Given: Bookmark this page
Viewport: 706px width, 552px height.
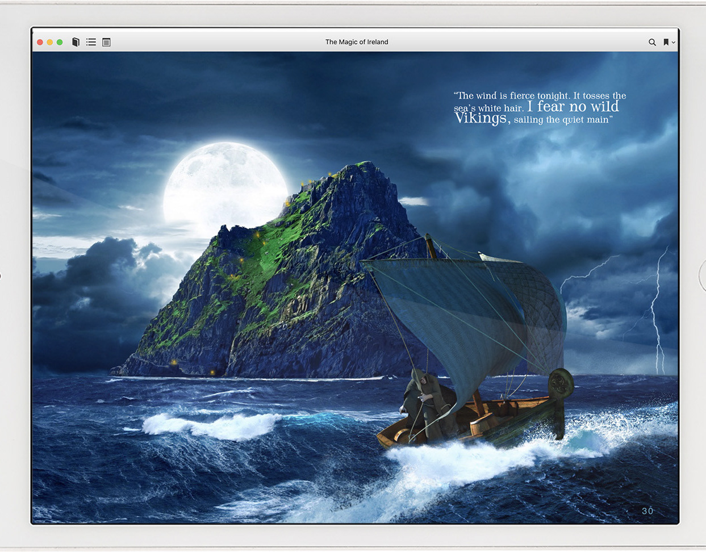Looking at the screenshot, I should point(666,42).
